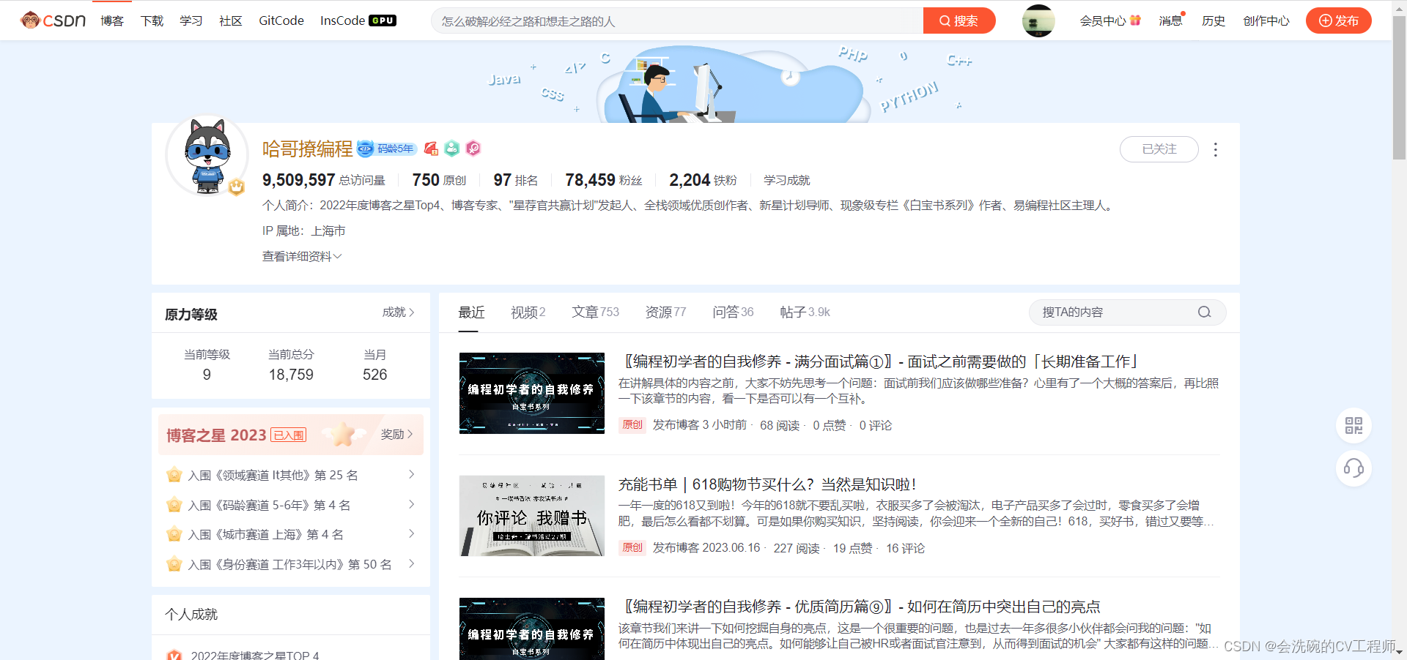Click 学习成就 link

coord(787,180)
